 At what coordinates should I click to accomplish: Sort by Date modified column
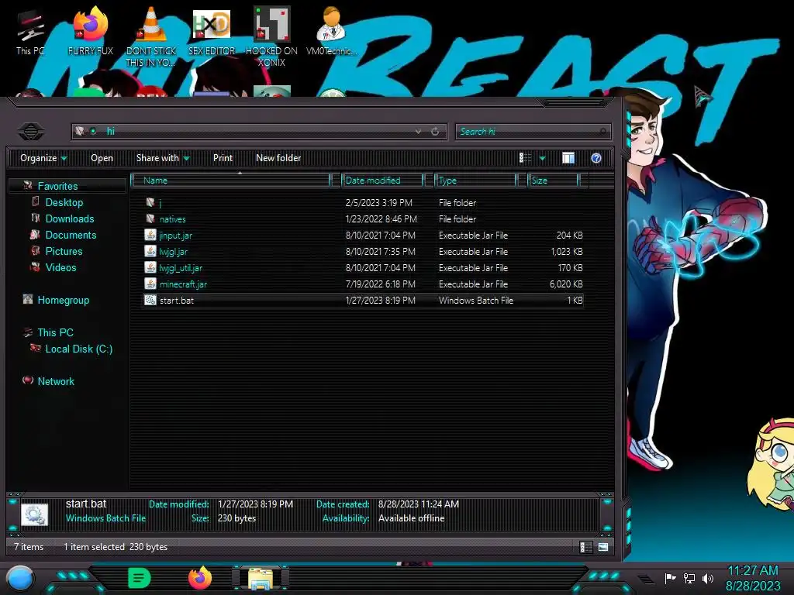point(382,180)
